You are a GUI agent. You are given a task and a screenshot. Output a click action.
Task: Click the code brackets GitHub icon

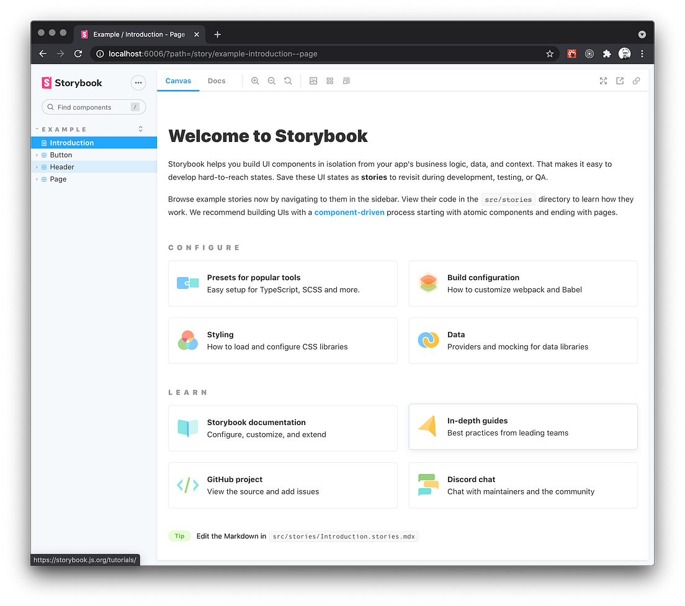tap(188, 485)
